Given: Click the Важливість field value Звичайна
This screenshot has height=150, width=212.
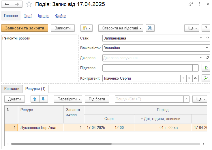Looking at the screenshot, I should (153, 48).
